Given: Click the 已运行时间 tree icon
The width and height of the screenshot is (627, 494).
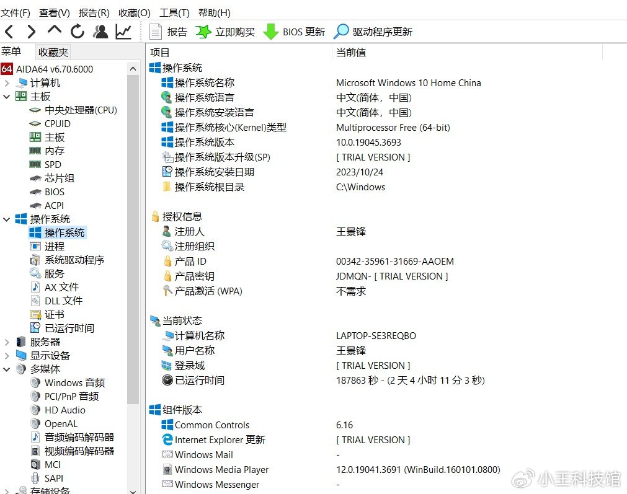Looking at the screenshot, I should [x=35, y=328].
